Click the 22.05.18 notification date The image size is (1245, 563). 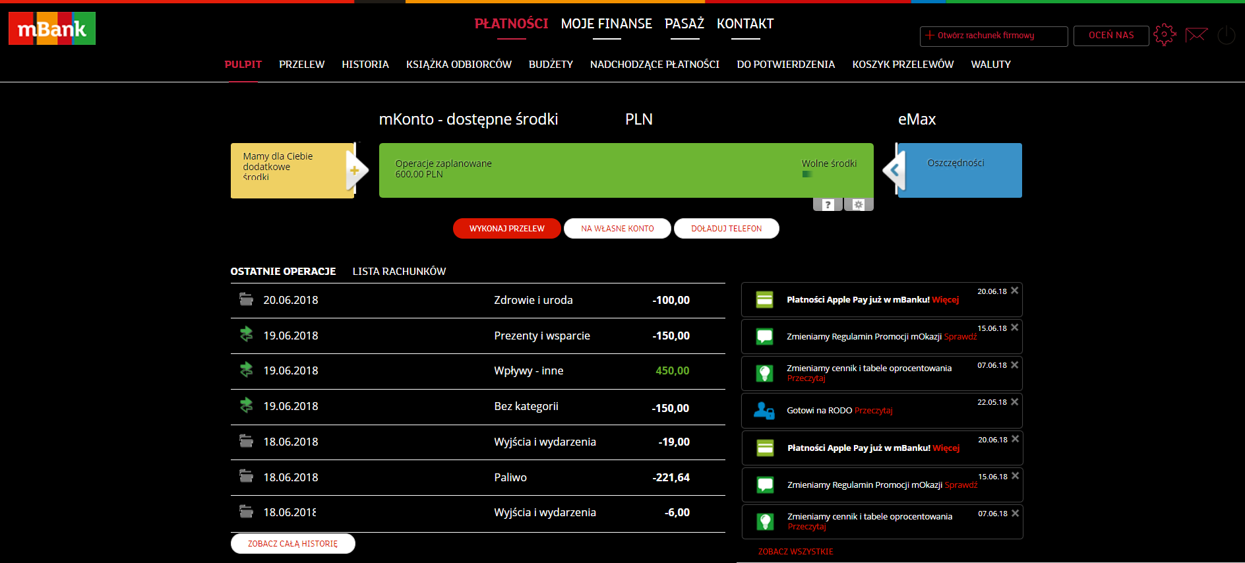point(992,402)
